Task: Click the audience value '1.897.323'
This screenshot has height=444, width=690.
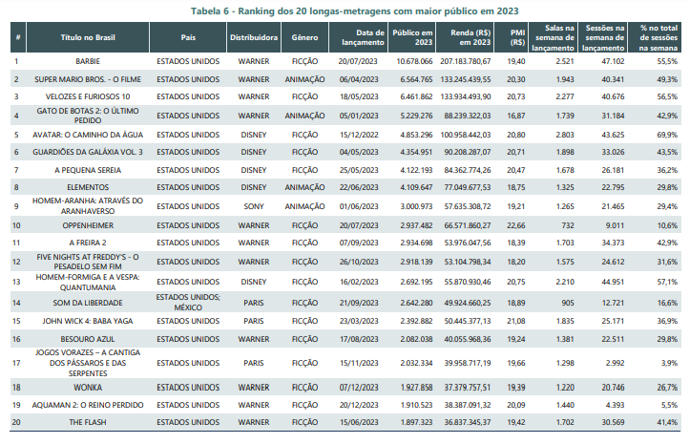Action: tap(416, 422)
